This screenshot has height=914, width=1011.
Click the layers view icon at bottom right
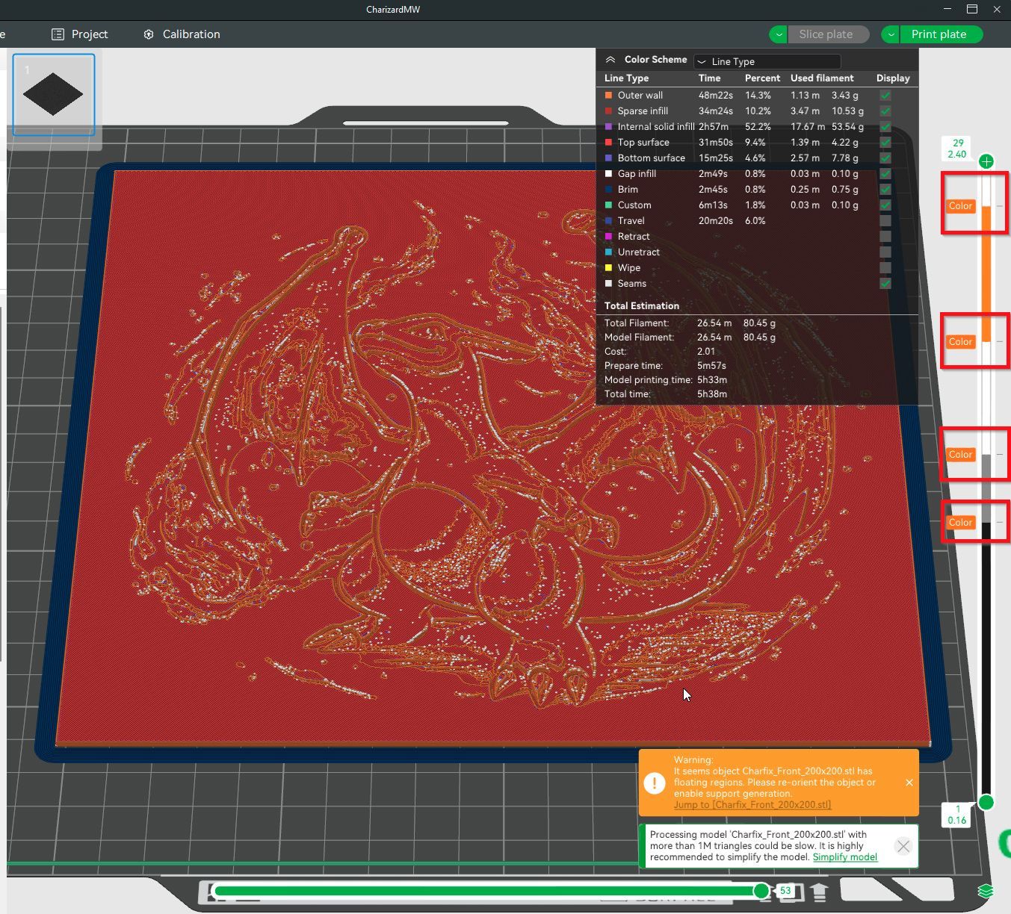click(x=986, y=891)
